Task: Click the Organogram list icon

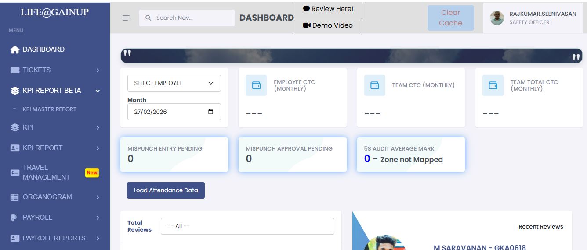Action: point(15,197)
